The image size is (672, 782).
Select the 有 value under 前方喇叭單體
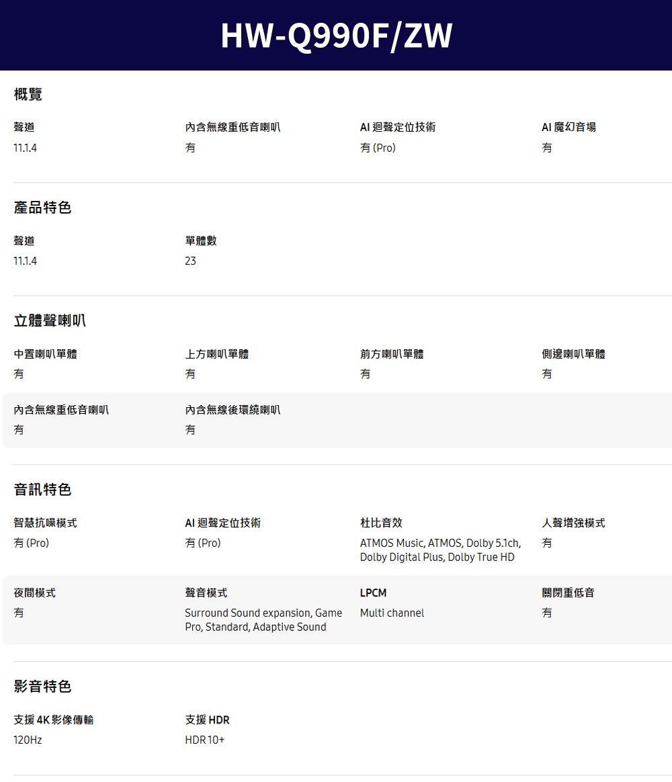click(365, 374)
